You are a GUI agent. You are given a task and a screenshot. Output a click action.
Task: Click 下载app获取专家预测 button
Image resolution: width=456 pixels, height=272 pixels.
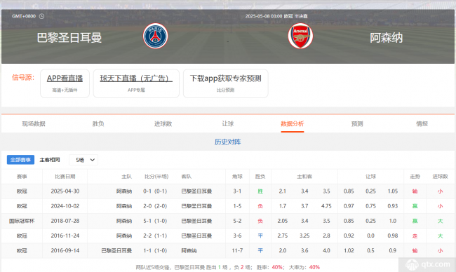click(x=226, y=83)
